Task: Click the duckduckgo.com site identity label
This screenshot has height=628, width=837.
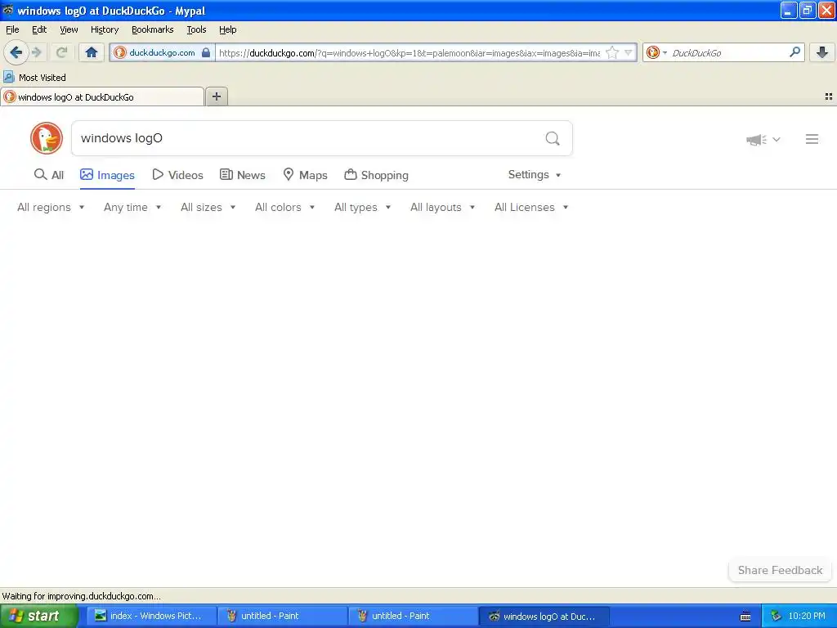Action: click(x=162, y=52)
